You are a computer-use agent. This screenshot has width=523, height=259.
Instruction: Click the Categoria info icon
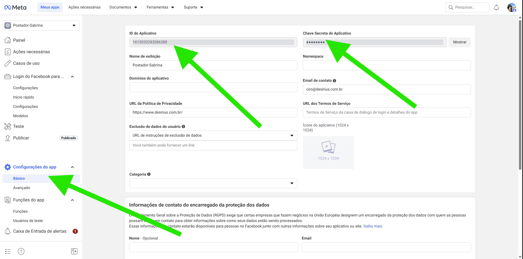149,174
